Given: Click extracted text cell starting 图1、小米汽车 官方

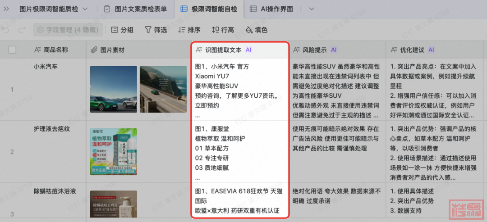Looking at the screenshot, I should pos(240,89).
